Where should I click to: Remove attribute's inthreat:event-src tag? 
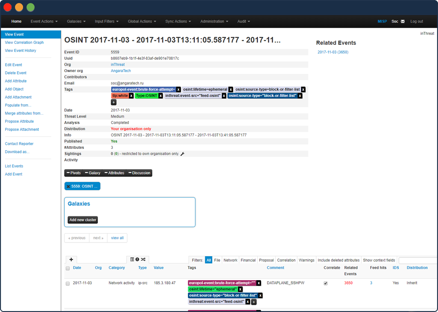[248, 302]
